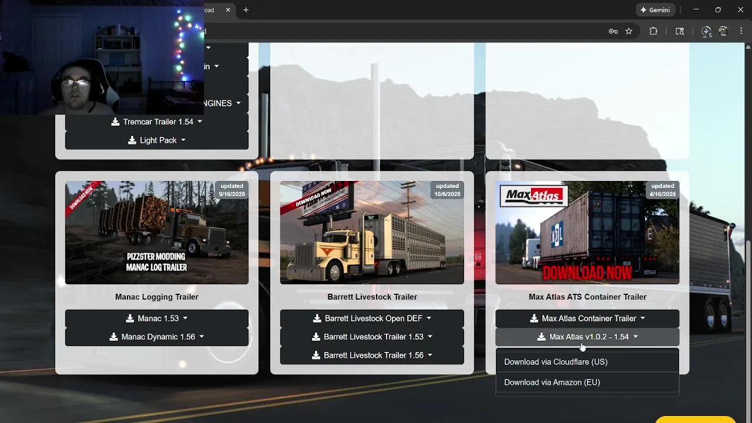Screen dimensions: 752x423
Task: Open the Manac Logging Trailer thumbnail
Action: coord(157,233)
